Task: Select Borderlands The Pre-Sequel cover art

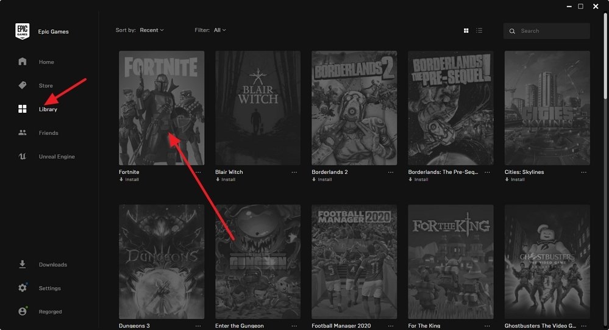Action: click(x=451, y=108)
